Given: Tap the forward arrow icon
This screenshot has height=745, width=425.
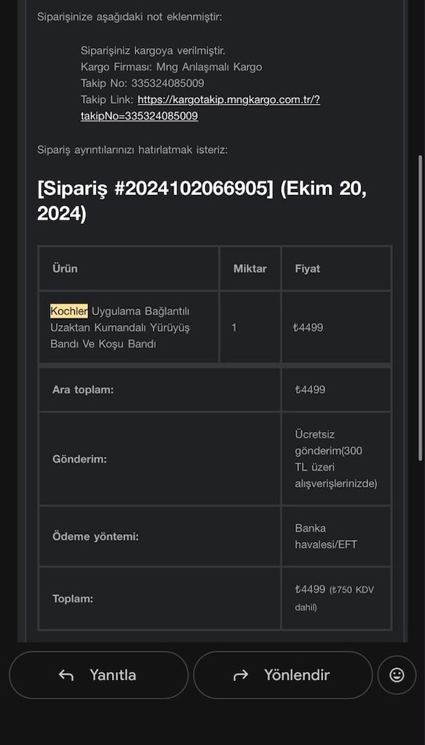Looking at the screenshot, I should click(x=241, y=675).
